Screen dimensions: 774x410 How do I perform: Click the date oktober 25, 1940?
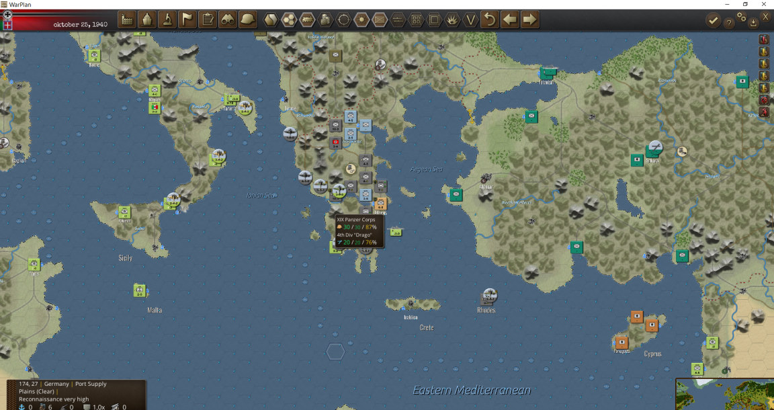click(x=81, y=24)
